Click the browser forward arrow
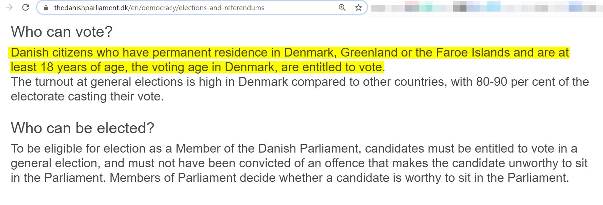Screen dimensions: 603x205 coord(9,7)
